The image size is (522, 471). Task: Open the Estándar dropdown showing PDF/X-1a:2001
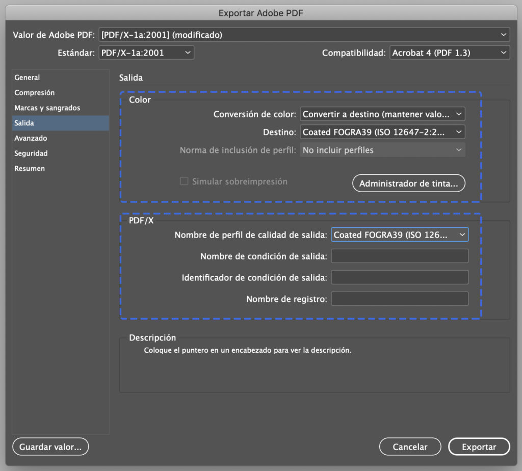click(x=146, y=53)
